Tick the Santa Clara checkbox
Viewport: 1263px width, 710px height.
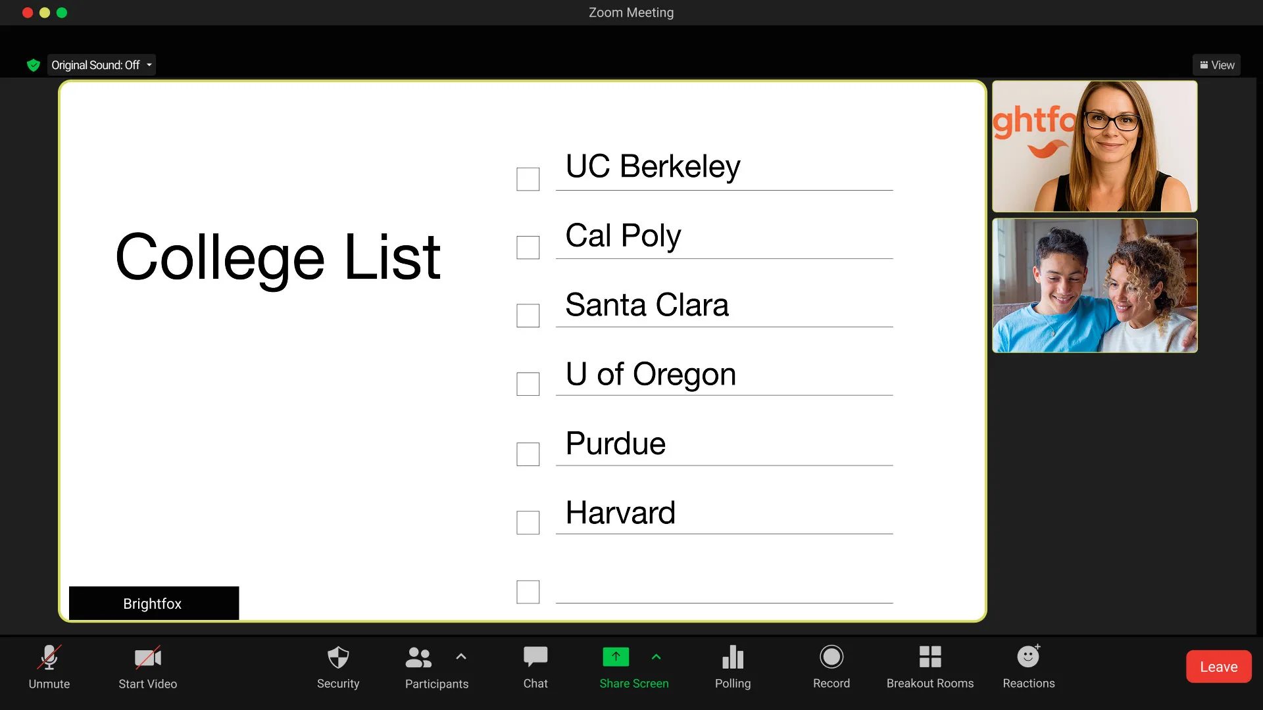528,316
